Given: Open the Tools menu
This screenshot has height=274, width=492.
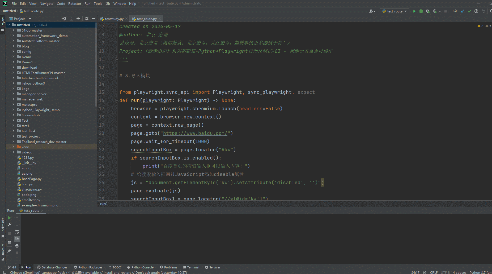Looking at the screenshot, I should click(98, 3).
